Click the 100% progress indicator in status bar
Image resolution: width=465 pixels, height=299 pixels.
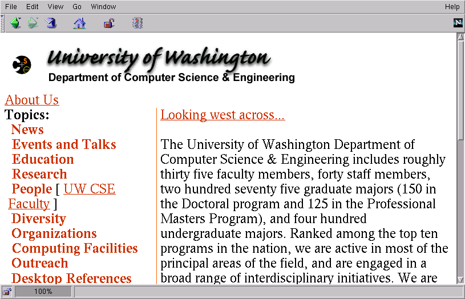tap(43, 291)
